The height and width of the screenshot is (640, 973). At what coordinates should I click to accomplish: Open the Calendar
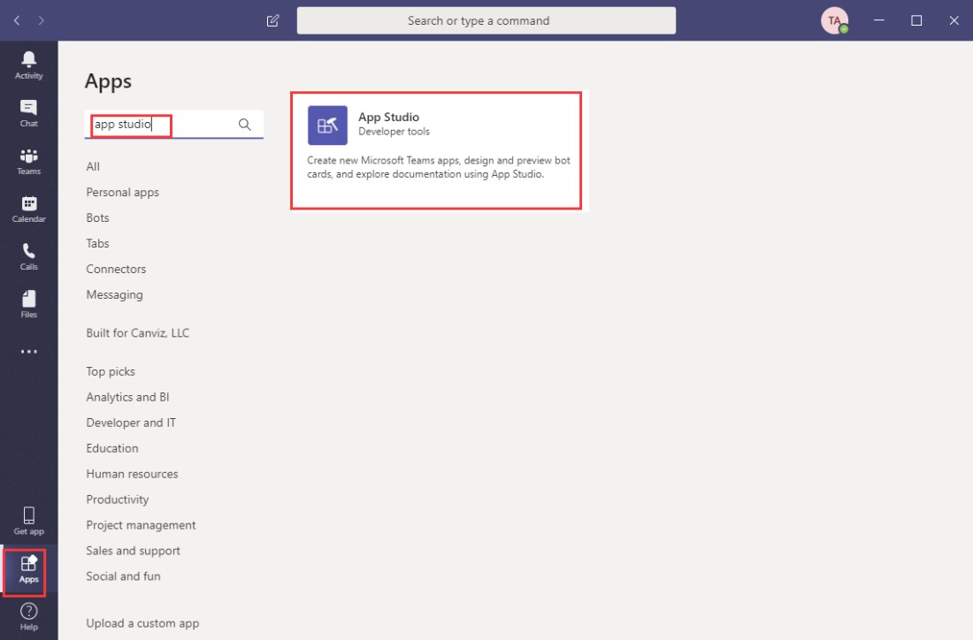(28, 209)
